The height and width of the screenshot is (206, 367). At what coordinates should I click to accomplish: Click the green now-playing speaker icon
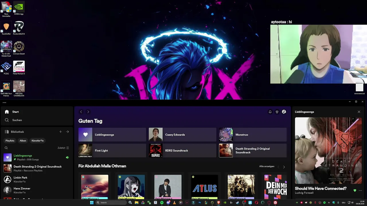point(67,157)
